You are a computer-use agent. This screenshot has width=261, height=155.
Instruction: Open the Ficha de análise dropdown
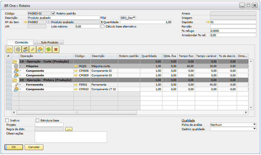point(254,125)
